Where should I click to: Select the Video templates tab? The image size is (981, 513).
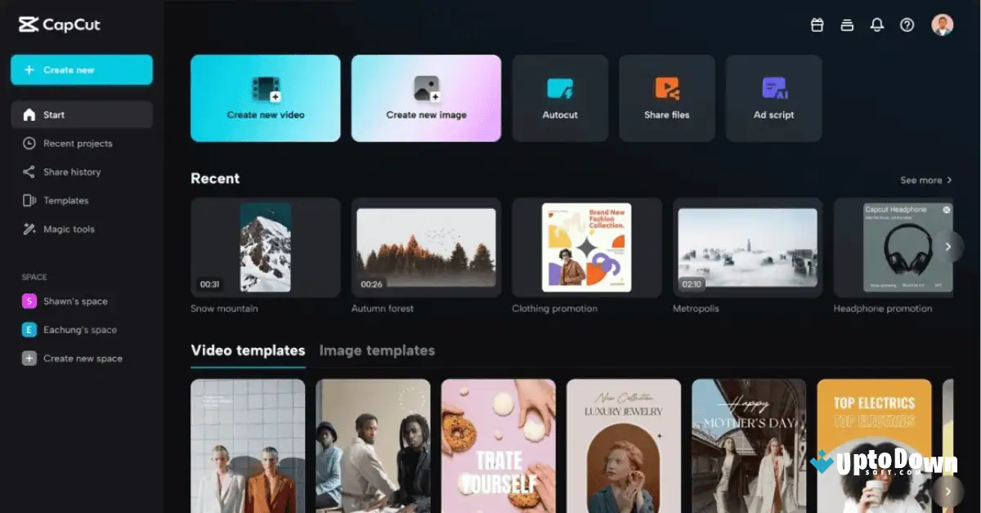248,350
